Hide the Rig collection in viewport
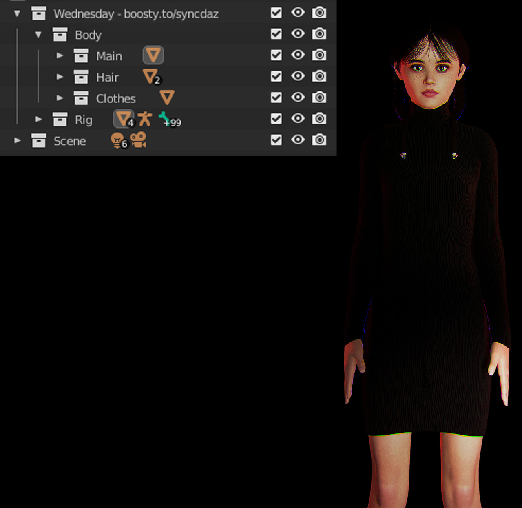Image resolution: width=522 pixels, height=508 pixels. point(298,118)
